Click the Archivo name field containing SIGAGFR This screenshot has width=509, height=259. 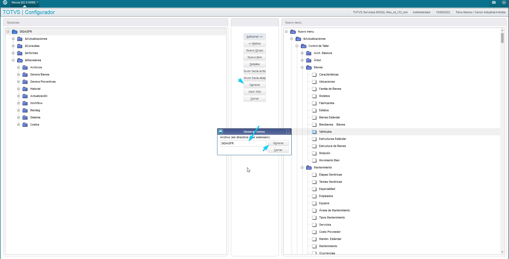pos(243,143)
